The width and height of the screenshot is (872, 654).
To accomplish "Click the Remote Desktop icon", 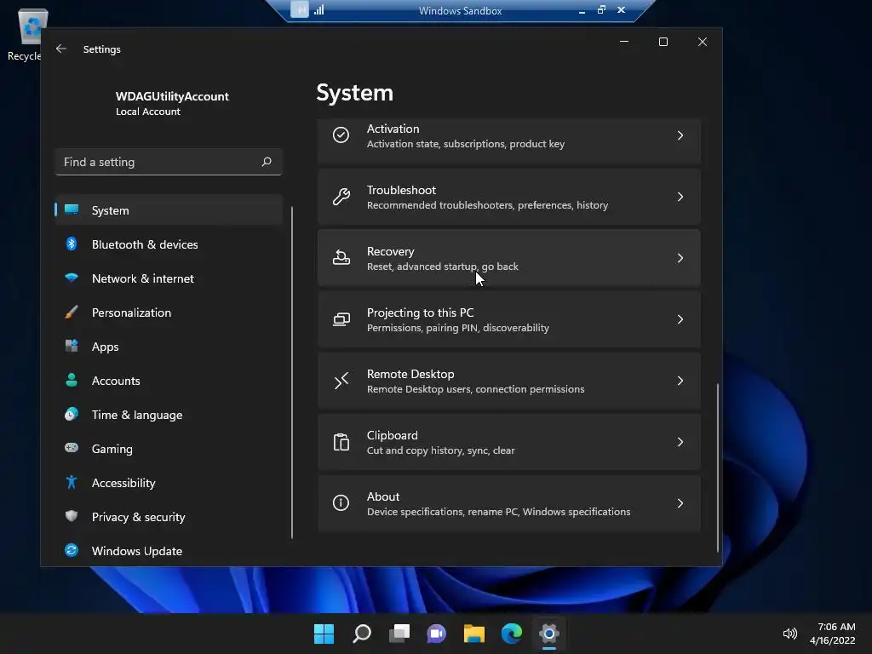I will [x=341, y=381].
